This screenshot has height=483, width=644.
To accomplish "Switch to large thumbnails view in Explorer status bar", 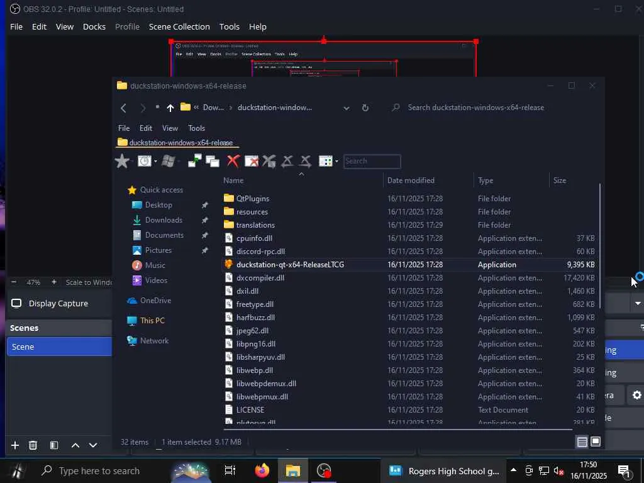I will [x=596, y=442].
